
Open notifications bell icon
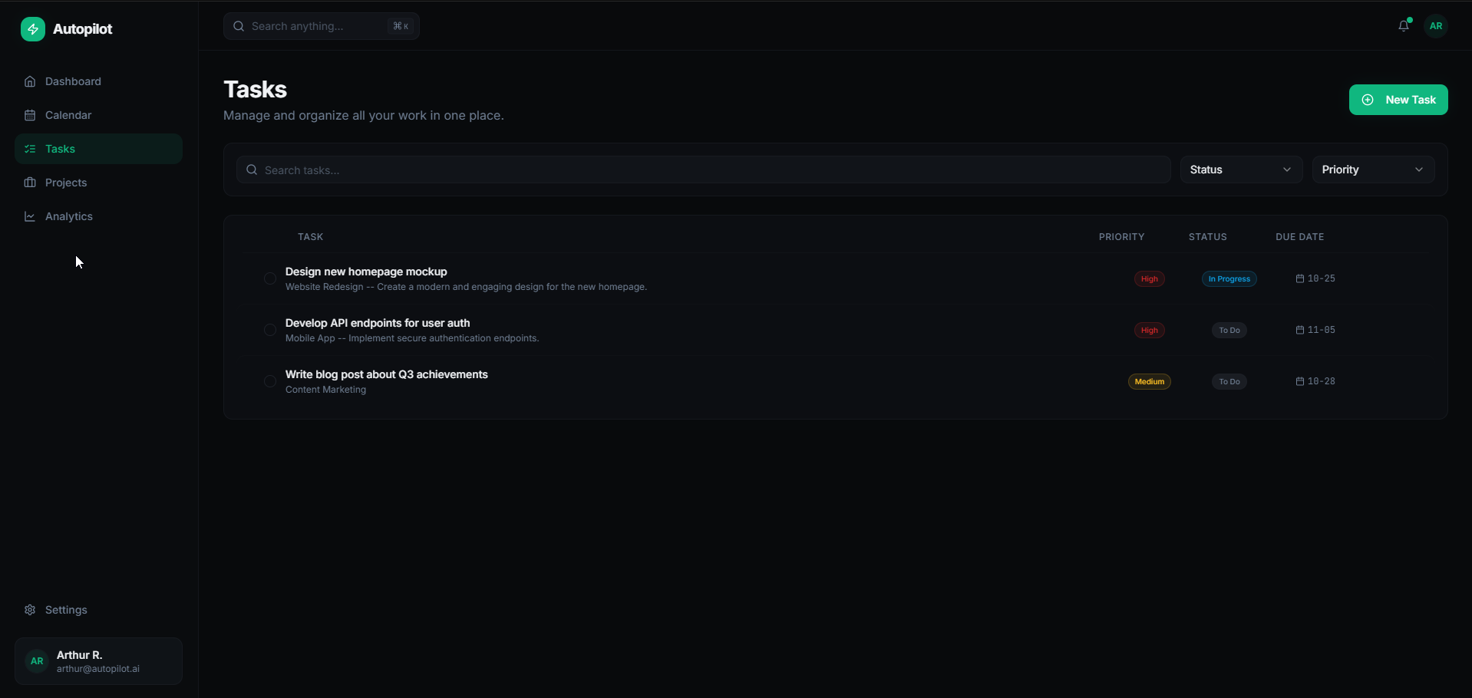1403,26
